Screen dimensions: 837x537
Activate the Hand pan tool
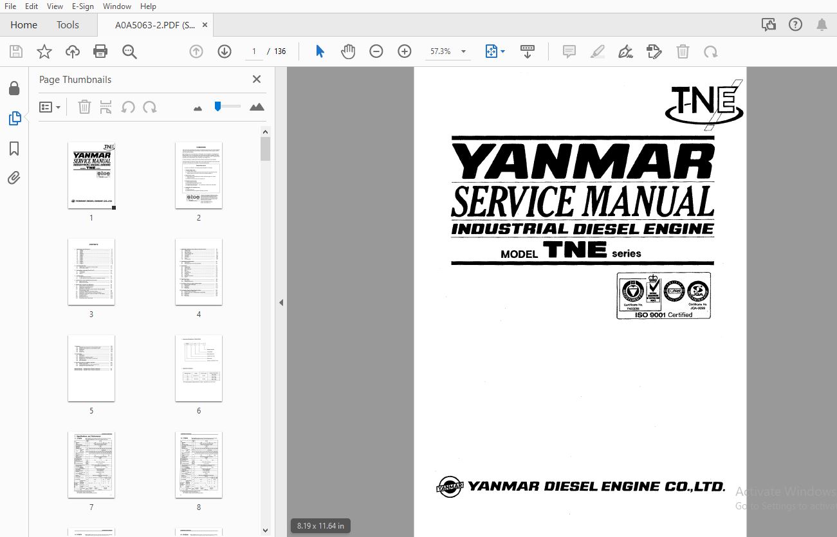(348, 51)
